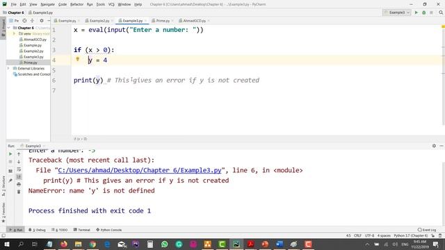Image resolution: width=445 pixels, height=250 pixels.
Task: Open the Terminal tool window tab
Action: click(x=82, y=230)
